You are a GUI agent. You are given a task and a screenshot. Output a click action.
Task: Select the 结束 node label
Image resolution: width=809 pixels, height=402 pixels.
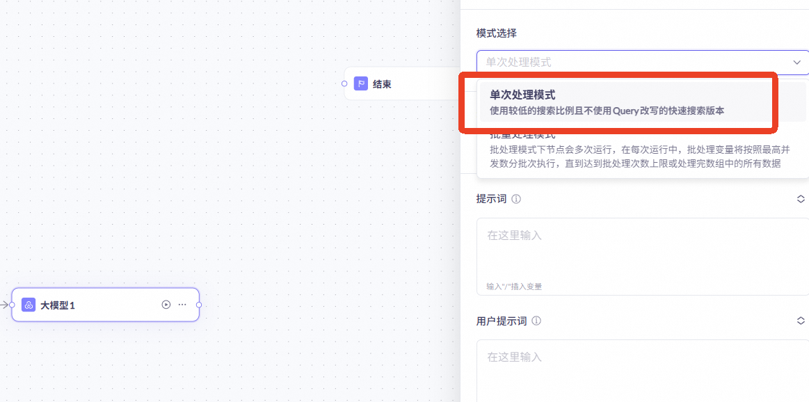point(382,84)
